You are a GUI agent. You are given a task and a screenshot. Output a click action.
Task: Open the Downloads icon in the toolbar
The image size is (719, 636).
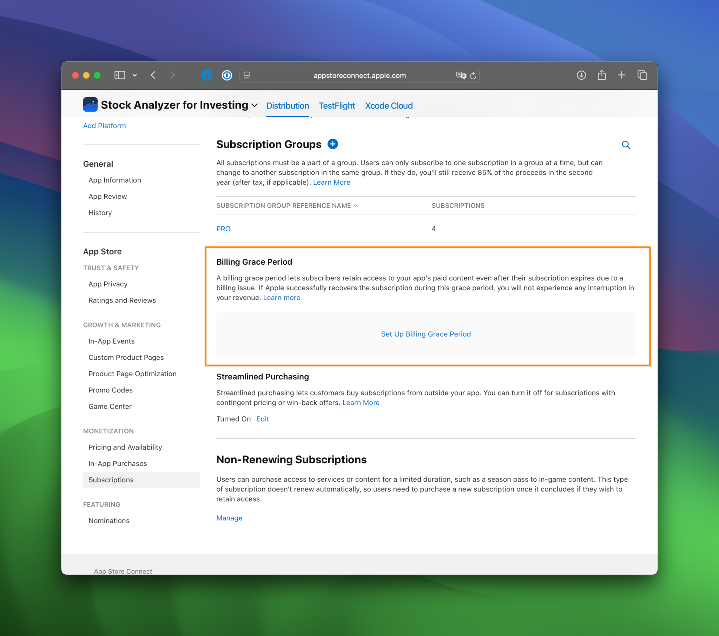[x=581, y=75]
